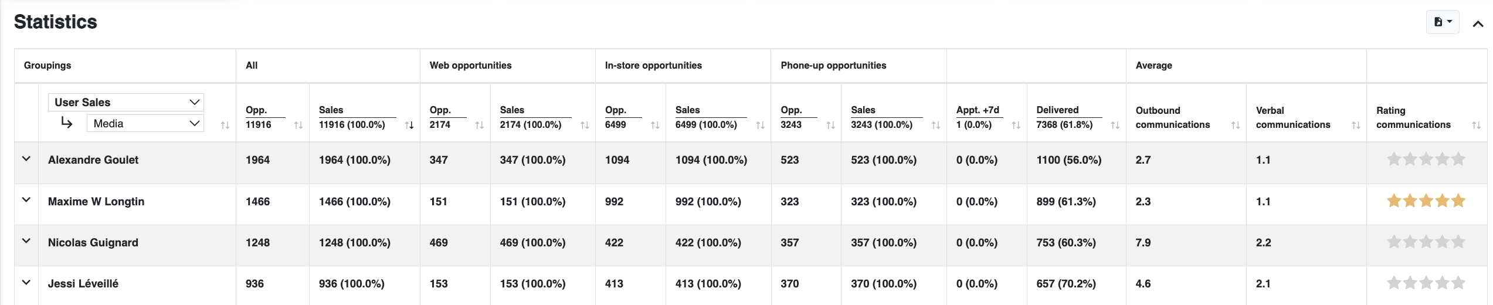Sort by All Sales column arrows
The height and width of the screenshot is (305, 1493).
(409, 125)
